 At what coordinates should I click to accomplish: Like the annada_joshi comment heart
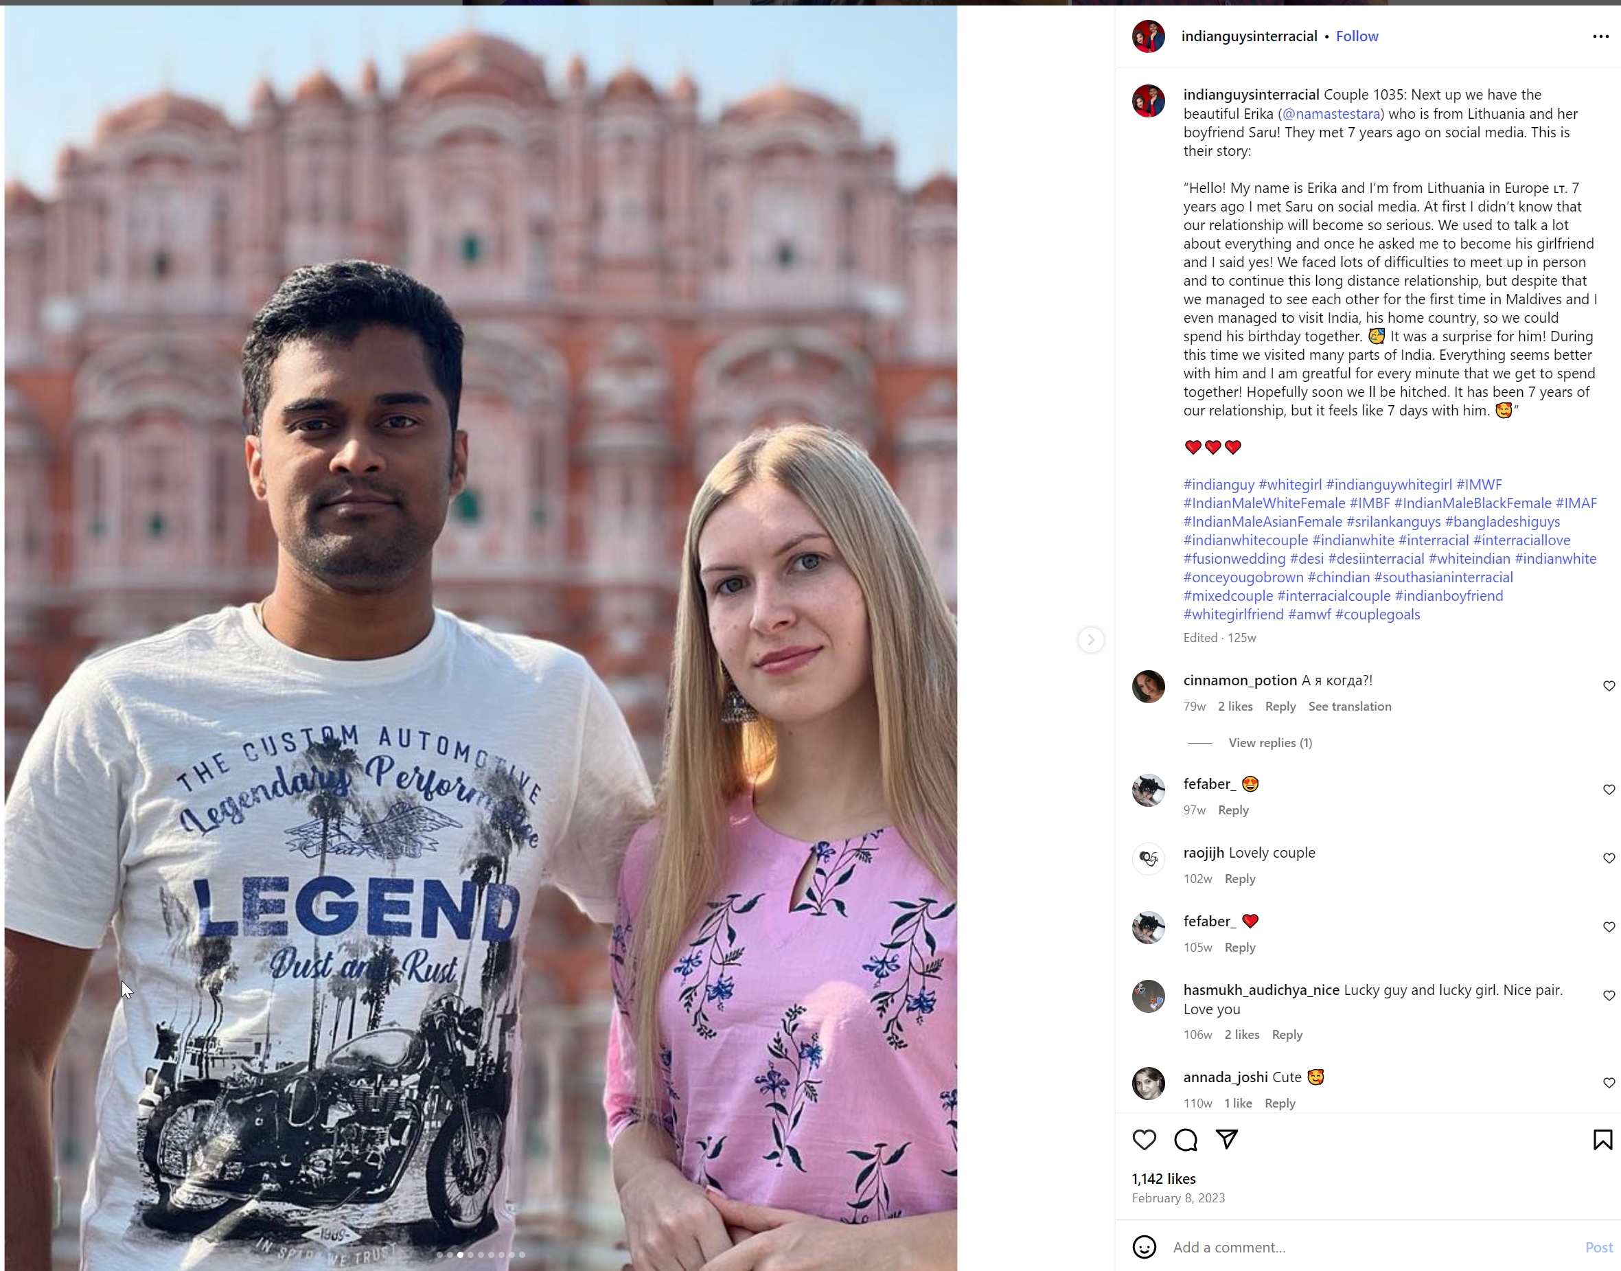click(x=1609, y=1083)
